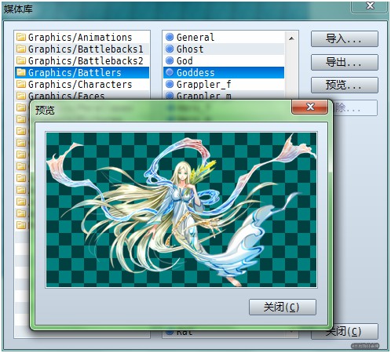Image resolution: width=391 pixels, height=353 pixels.
Task: Pick the Graphics/Faces folder entry
Action: pos(82,95)
